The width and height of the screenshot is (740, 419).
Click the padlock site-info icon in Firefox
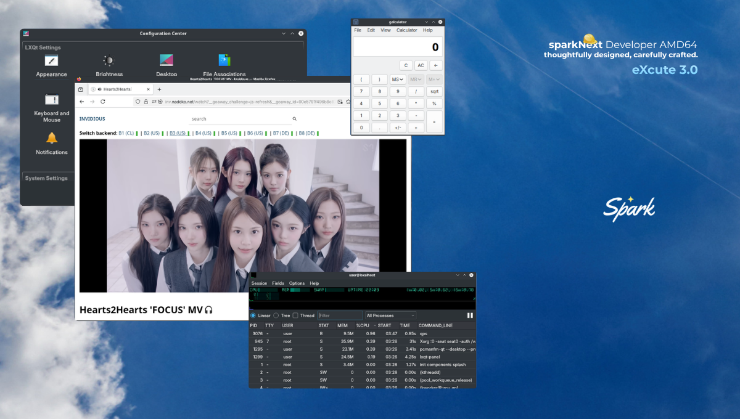pos(146,102)
